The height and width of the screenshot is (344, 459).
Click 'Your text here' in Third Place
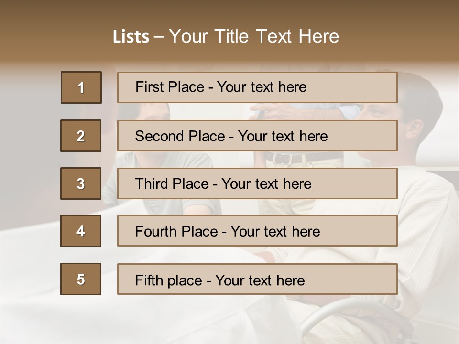coord(266,183)
